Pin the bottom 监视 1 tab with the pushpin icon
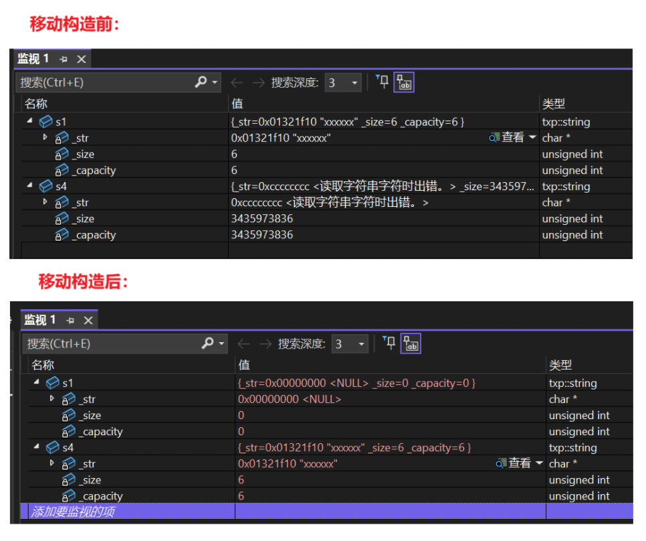Image resolution: width=646 pixels, height=541 pixels. [x=70, y=321]
